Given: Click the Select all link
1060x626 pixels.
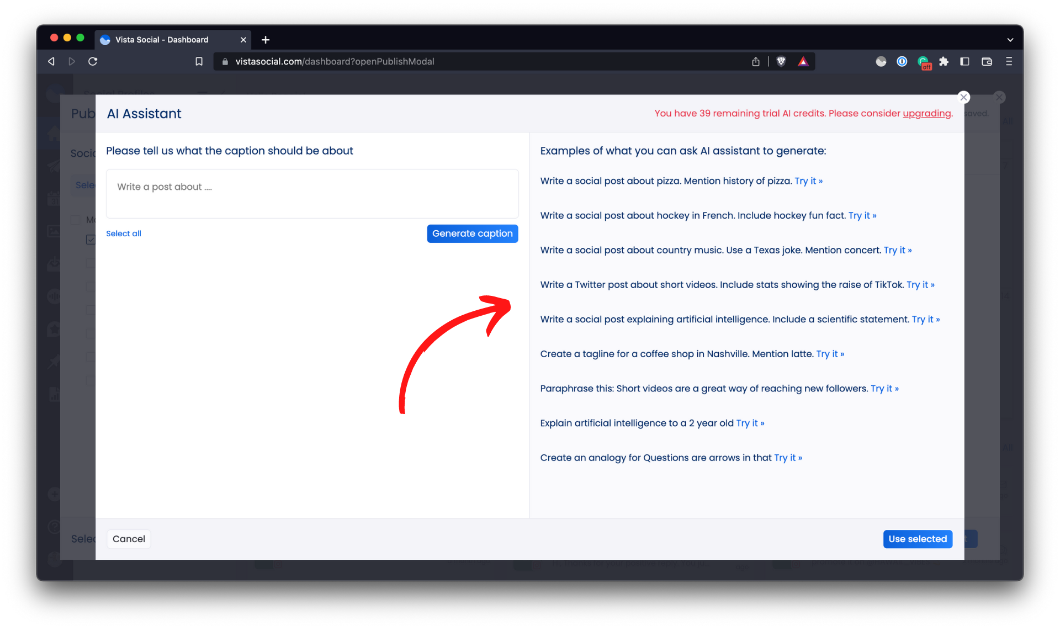Looking at the screenshot, I should point(124,234).
